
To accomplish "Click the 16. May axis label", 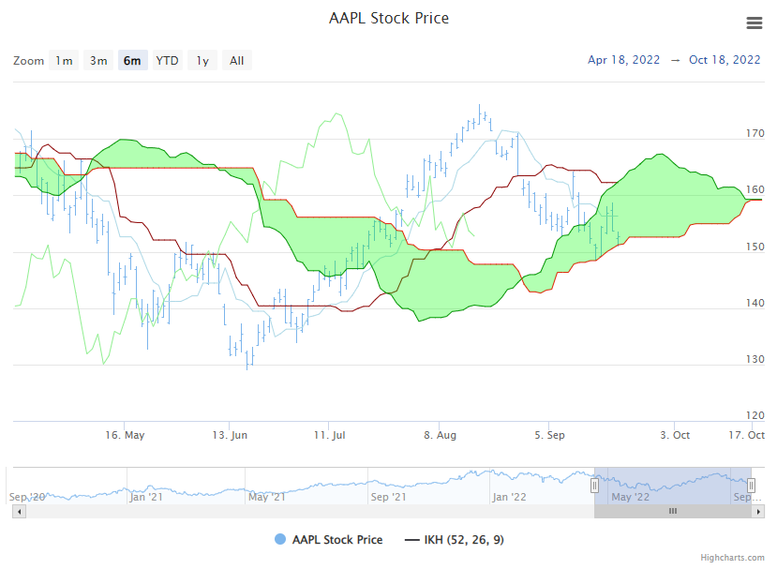I will tap(125, 435).
